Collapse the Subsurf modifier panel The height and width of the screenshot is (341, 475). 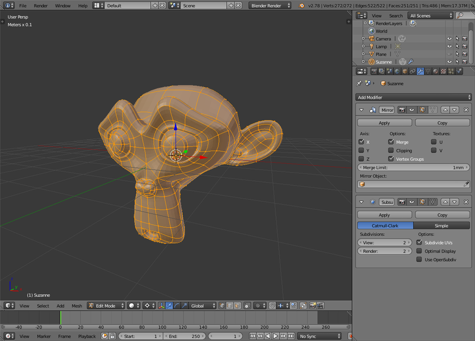tap(362, 202)
